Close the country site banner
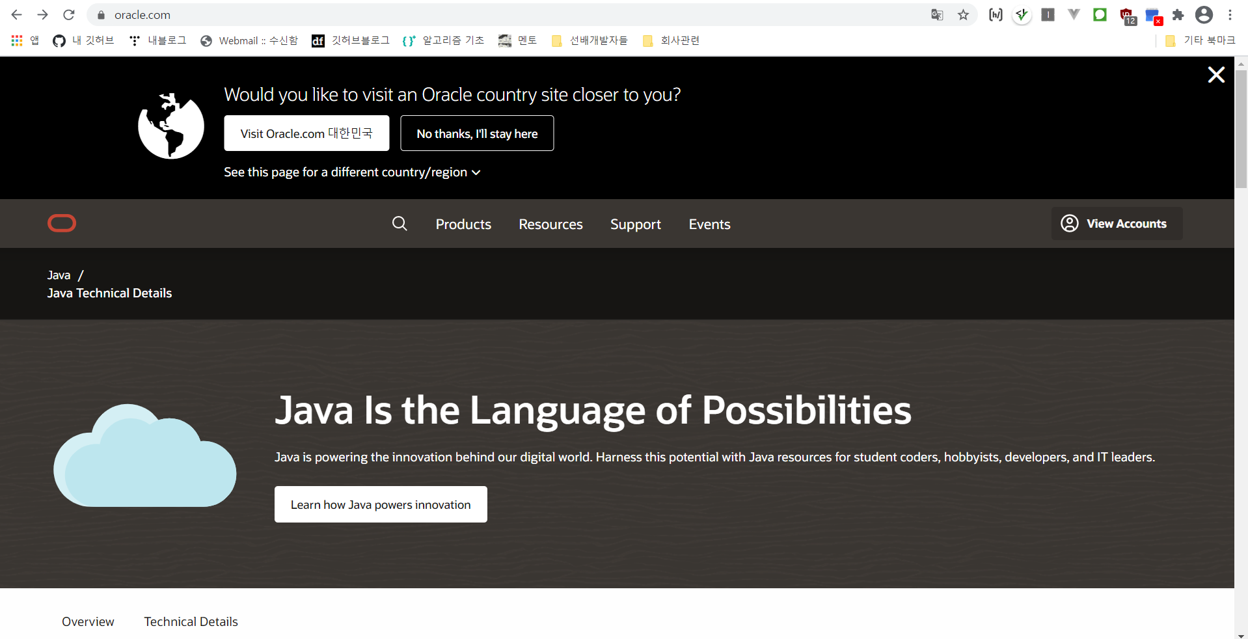Viewport: 1248px width, 639px height. tap(1216, 75)
